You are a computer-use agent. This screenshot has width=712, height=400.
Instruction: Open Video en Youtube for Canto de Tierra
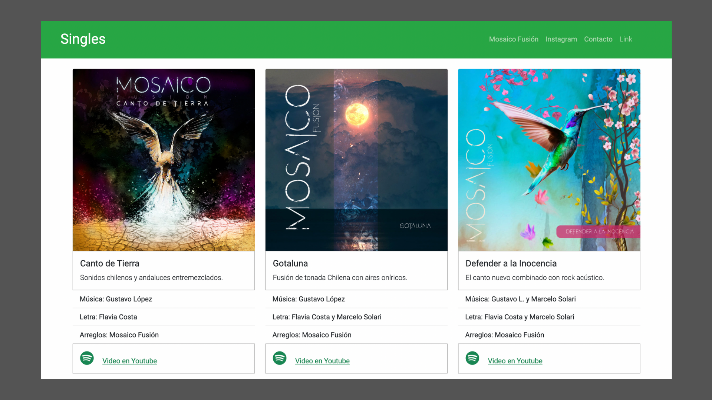(129, 361)
